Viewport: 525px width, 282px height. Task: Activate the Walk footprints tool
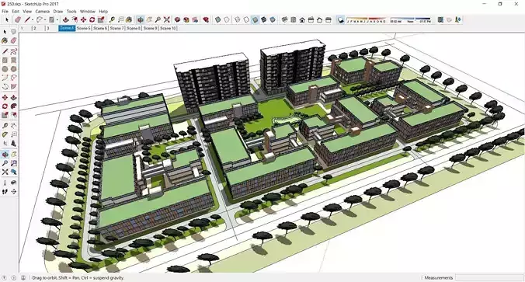tap(5, 191)
